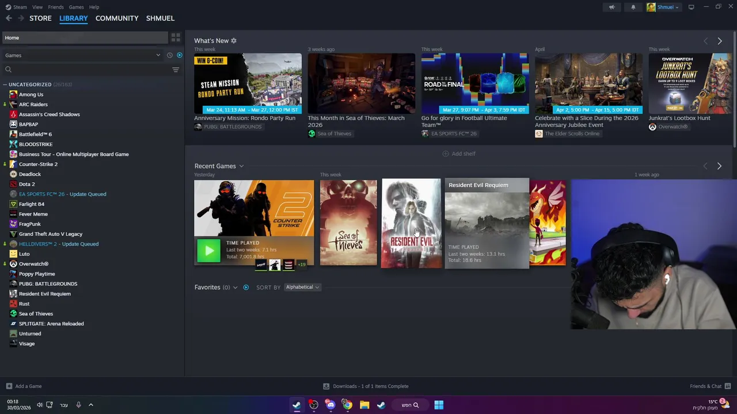737x414 pixels.
Task: Click the Windows taskbar search box
Action: point(410,405)
